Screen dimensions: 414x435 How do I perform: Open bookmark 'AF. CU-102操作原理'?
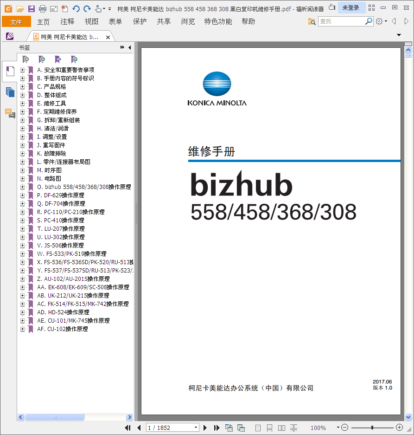coord(63,329)
